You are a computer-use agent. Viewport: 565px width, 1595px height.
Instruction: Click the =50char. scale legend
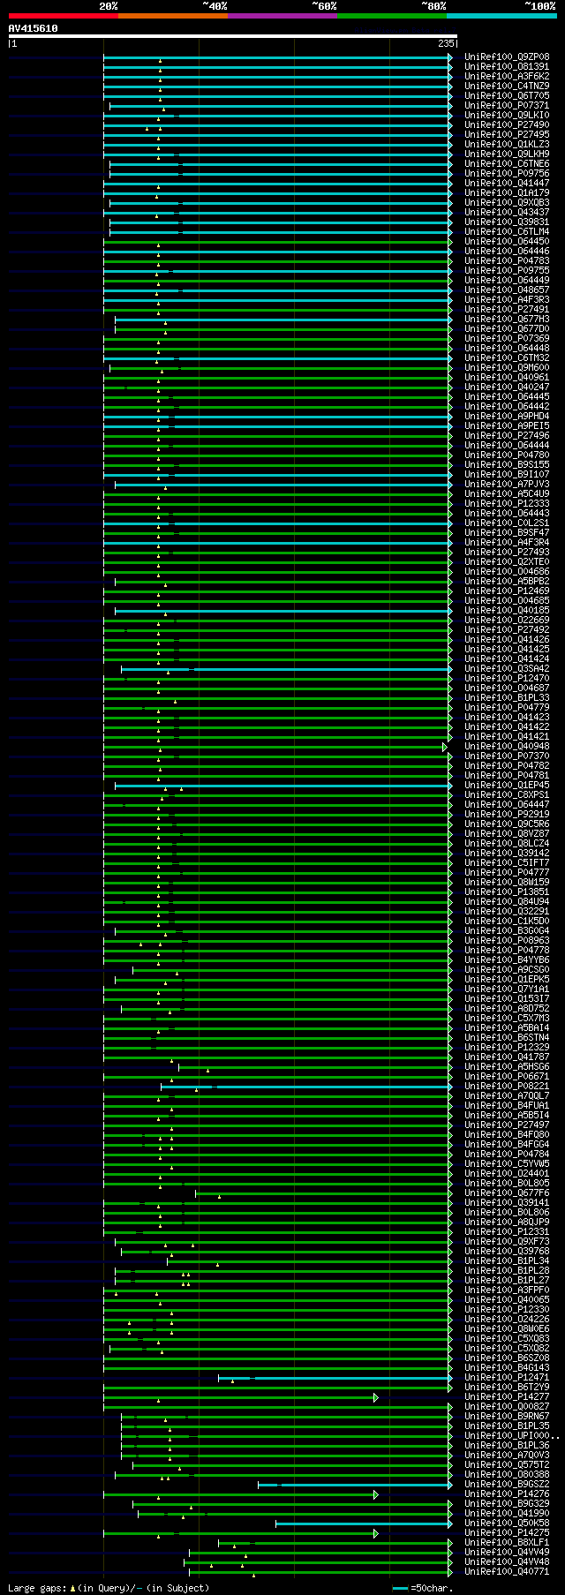(422, 1588)
